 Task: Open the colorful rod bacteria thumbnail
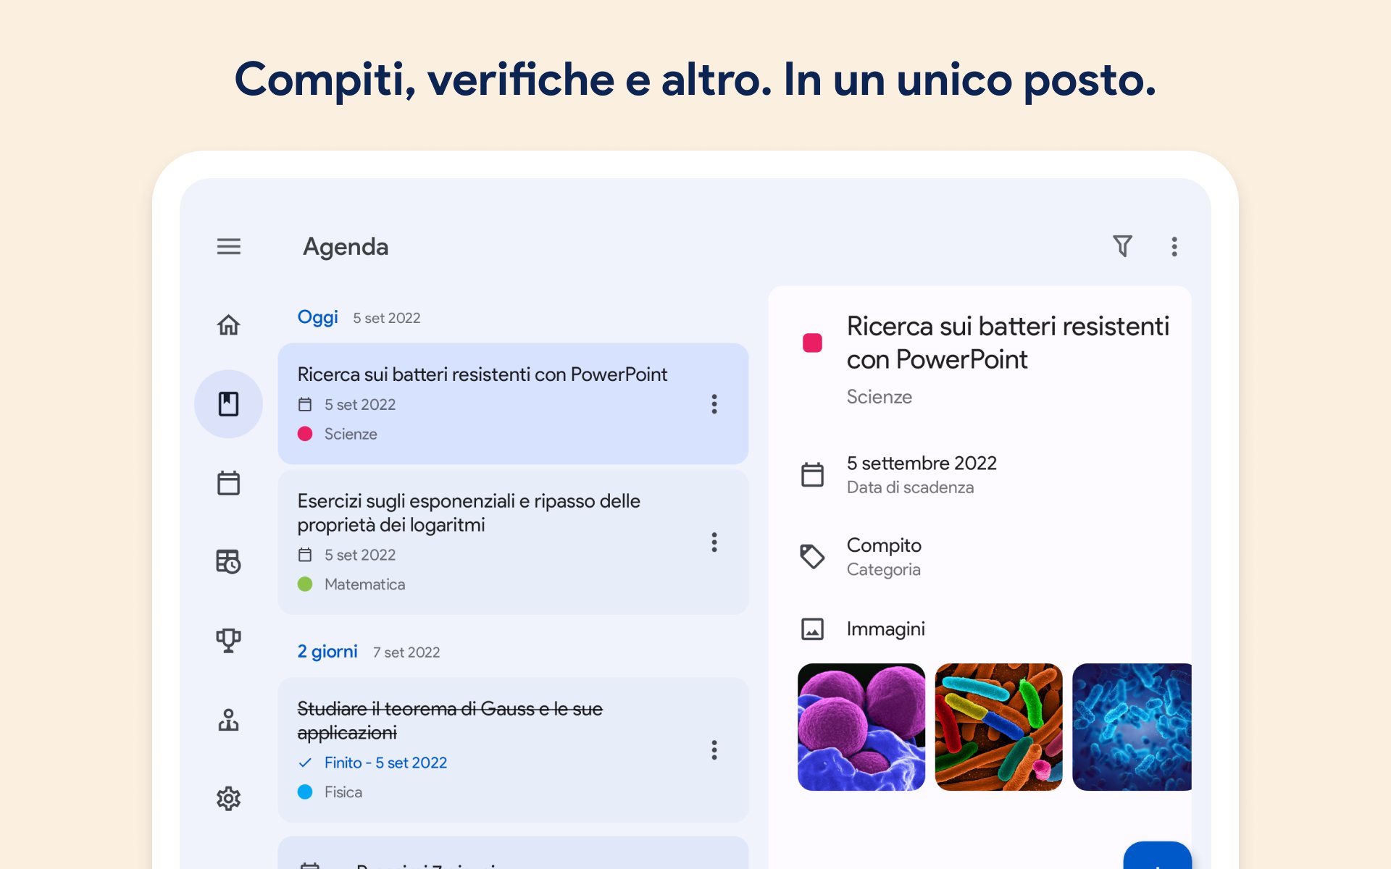[x=998, y=727]
